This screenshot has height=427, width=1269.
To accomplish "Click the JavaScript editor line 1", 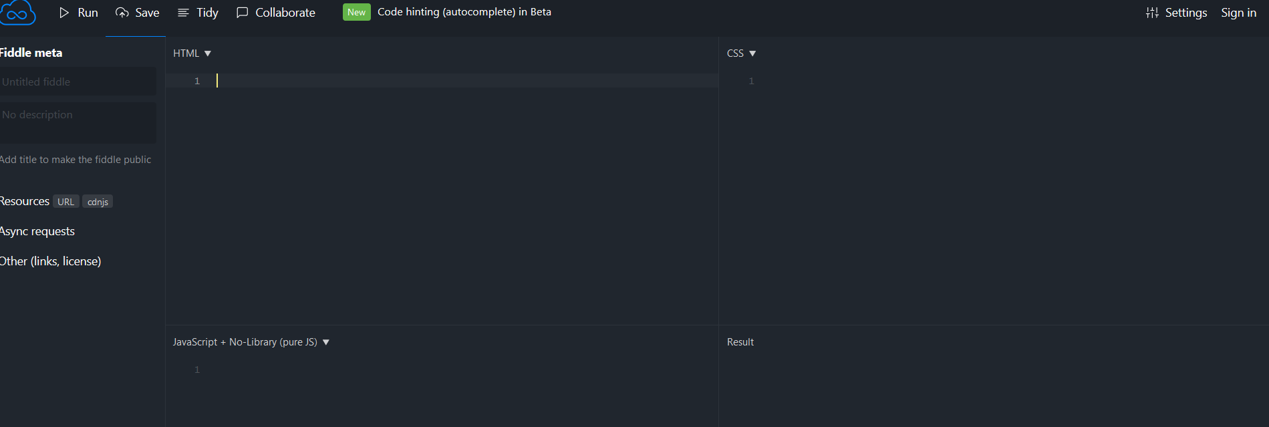I will [442, 370].
